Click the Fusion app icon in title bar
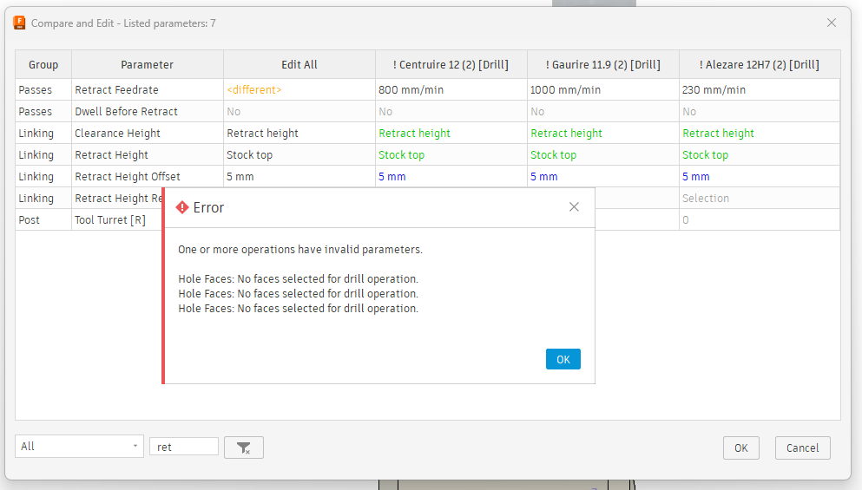The image size is (862, 490). pos(19,23)
